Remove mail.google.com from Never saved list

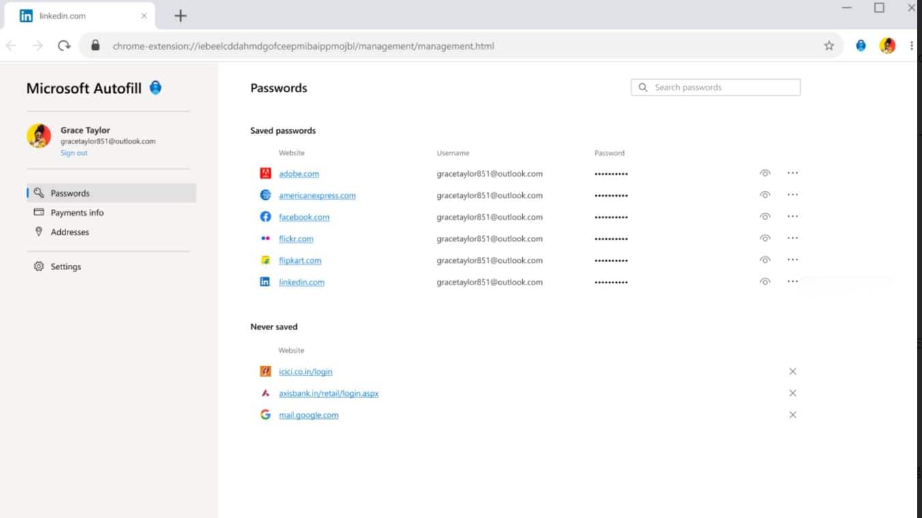792,415
